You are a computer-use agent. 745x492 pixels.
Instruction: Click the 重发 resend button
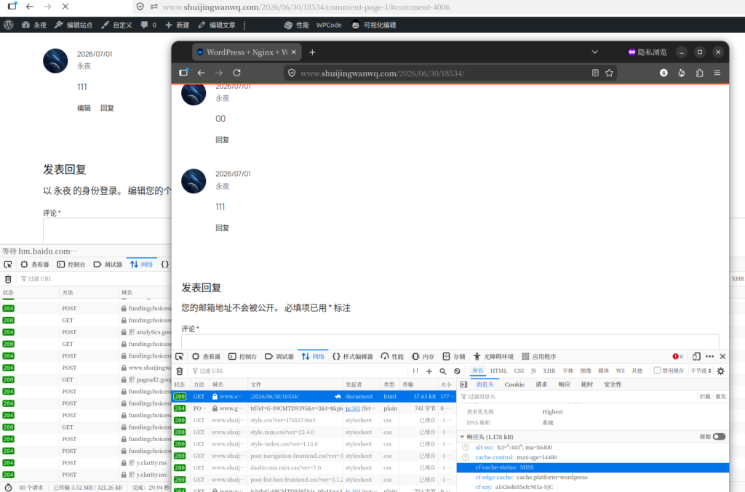[x=720, y=397]
